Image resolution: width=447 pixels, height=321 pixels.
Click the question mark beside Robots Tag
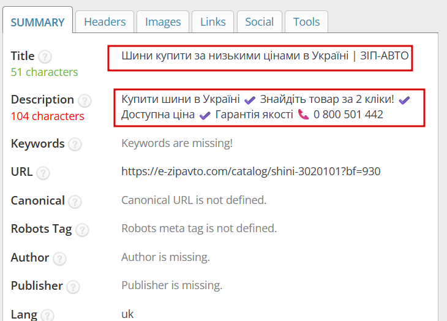[83, 230]
